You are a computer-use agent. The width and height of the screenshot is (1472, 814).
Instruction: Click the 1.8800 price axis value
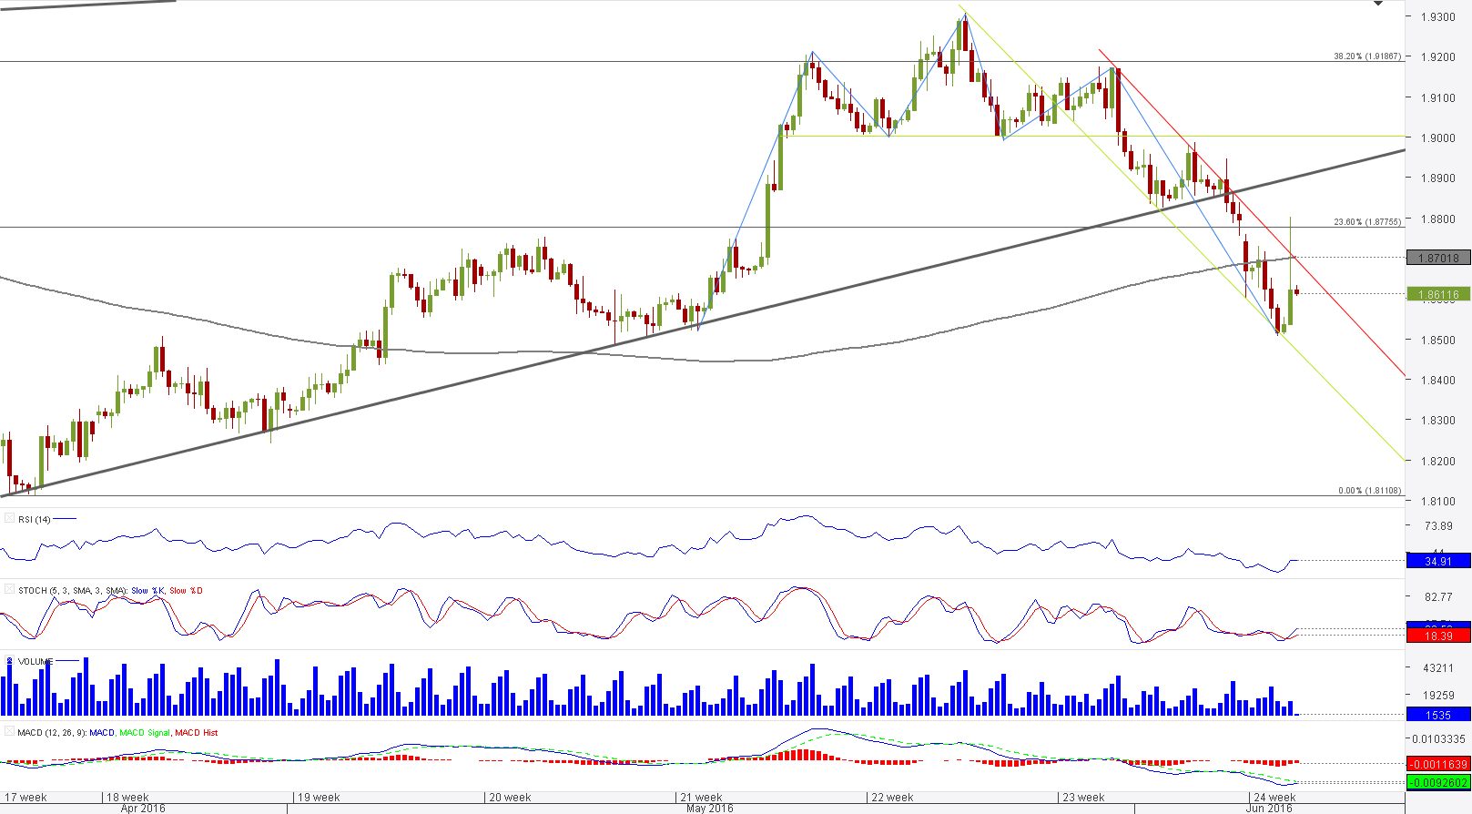[x=1439, y=219]
